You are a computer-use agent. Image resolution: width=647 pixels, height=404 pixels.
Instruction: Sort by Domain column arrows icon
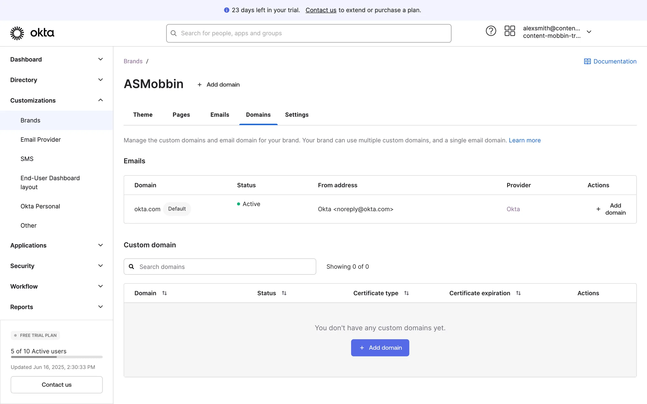(164, 293)
